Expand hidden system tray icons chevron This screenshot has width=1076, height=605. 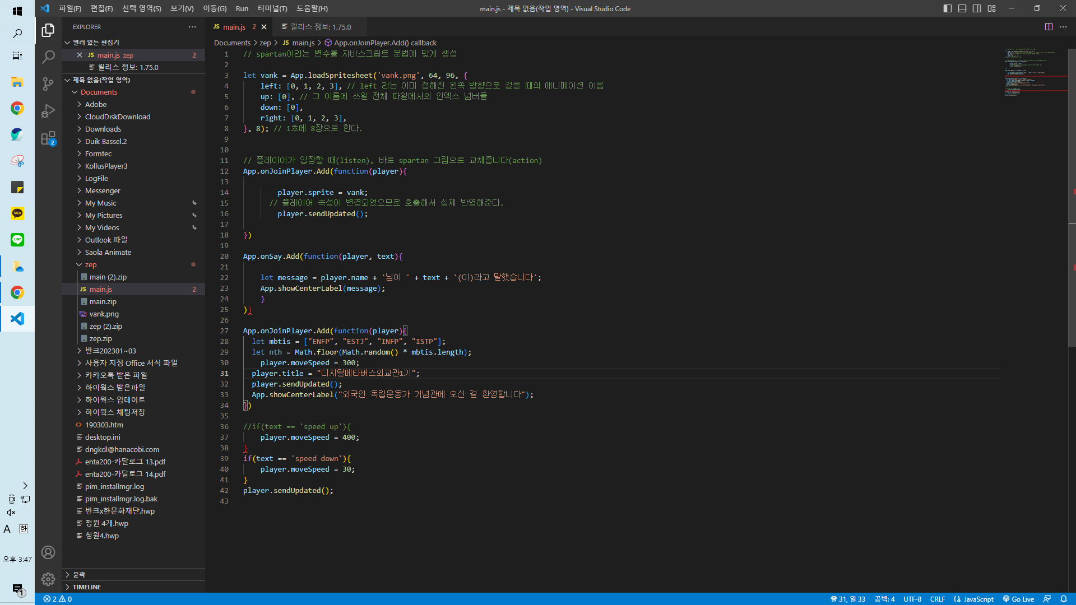25,486
